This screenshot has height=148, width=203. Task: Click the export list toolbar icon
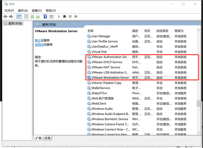(38, 17)
